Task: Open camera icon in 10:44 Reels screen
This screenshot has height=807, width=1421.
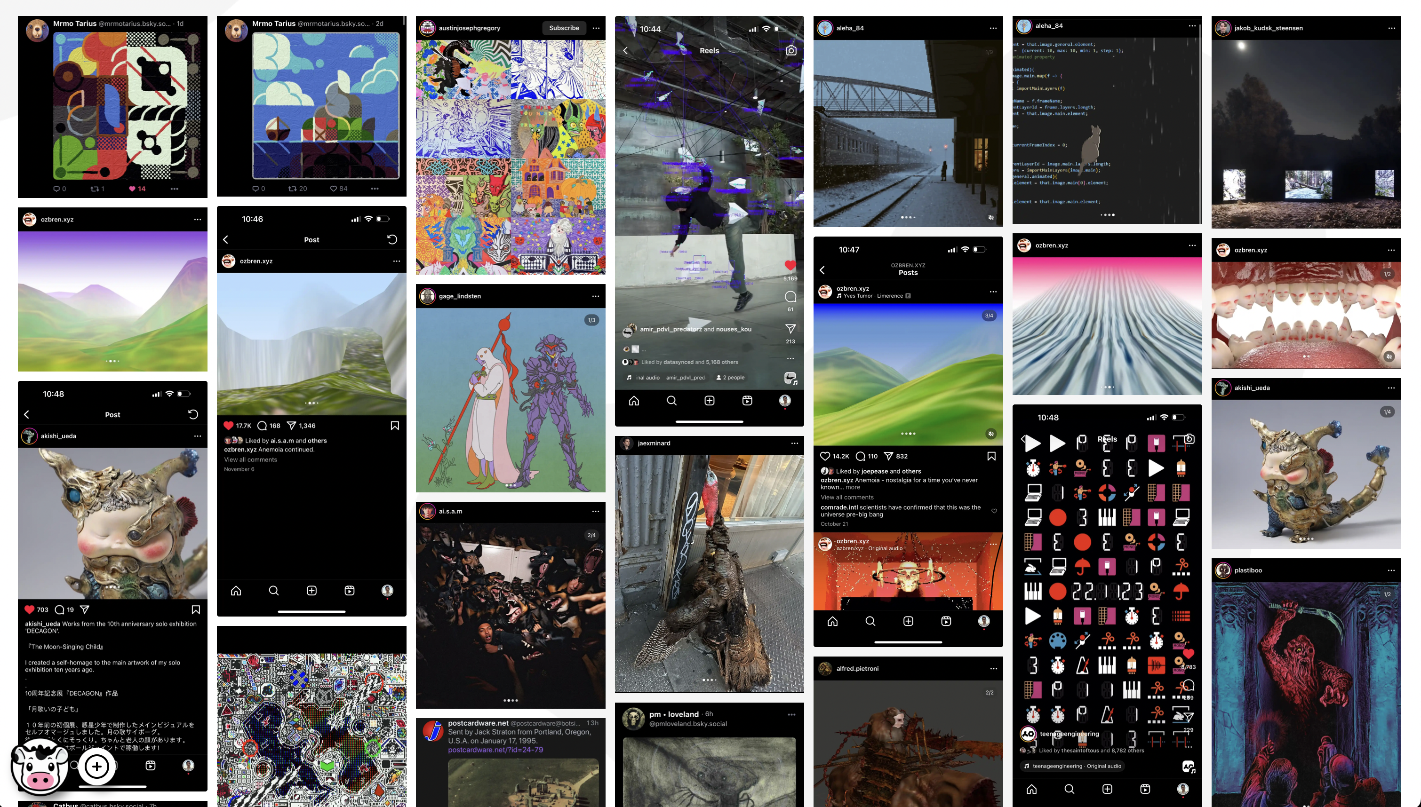Action: (x=791, y=50)
